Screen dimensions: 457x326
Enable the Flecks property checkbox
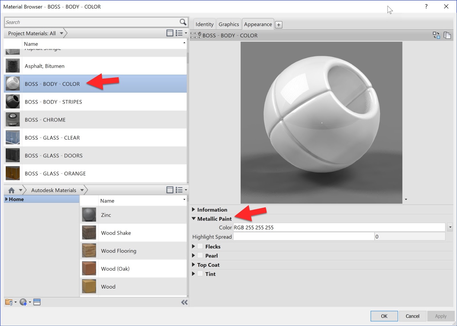click(x=200, y=246)
